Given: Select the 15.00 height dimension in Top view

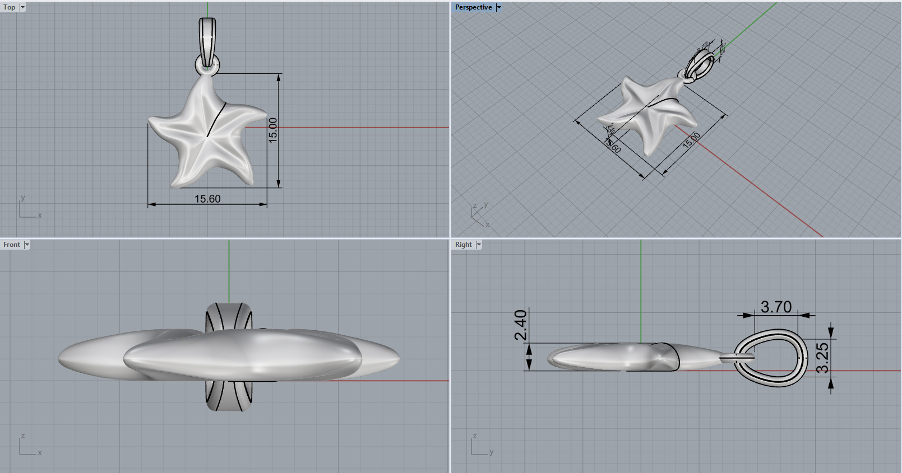Looking at the screenshot, I should point(273,130).
